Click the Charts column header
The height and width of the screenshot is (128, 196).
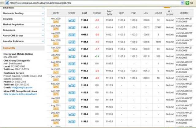pos(71,13)
